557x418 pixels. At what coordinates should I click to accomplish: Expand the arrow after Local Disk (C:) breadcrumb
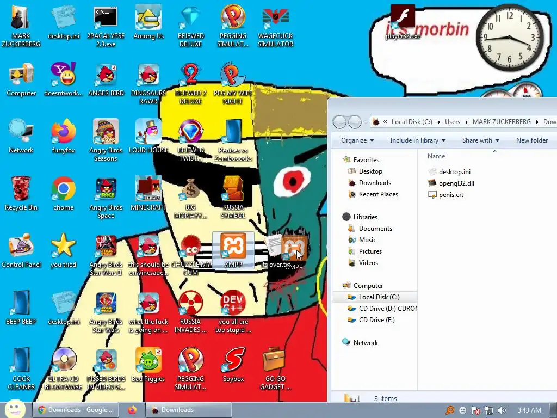point(439,122)
